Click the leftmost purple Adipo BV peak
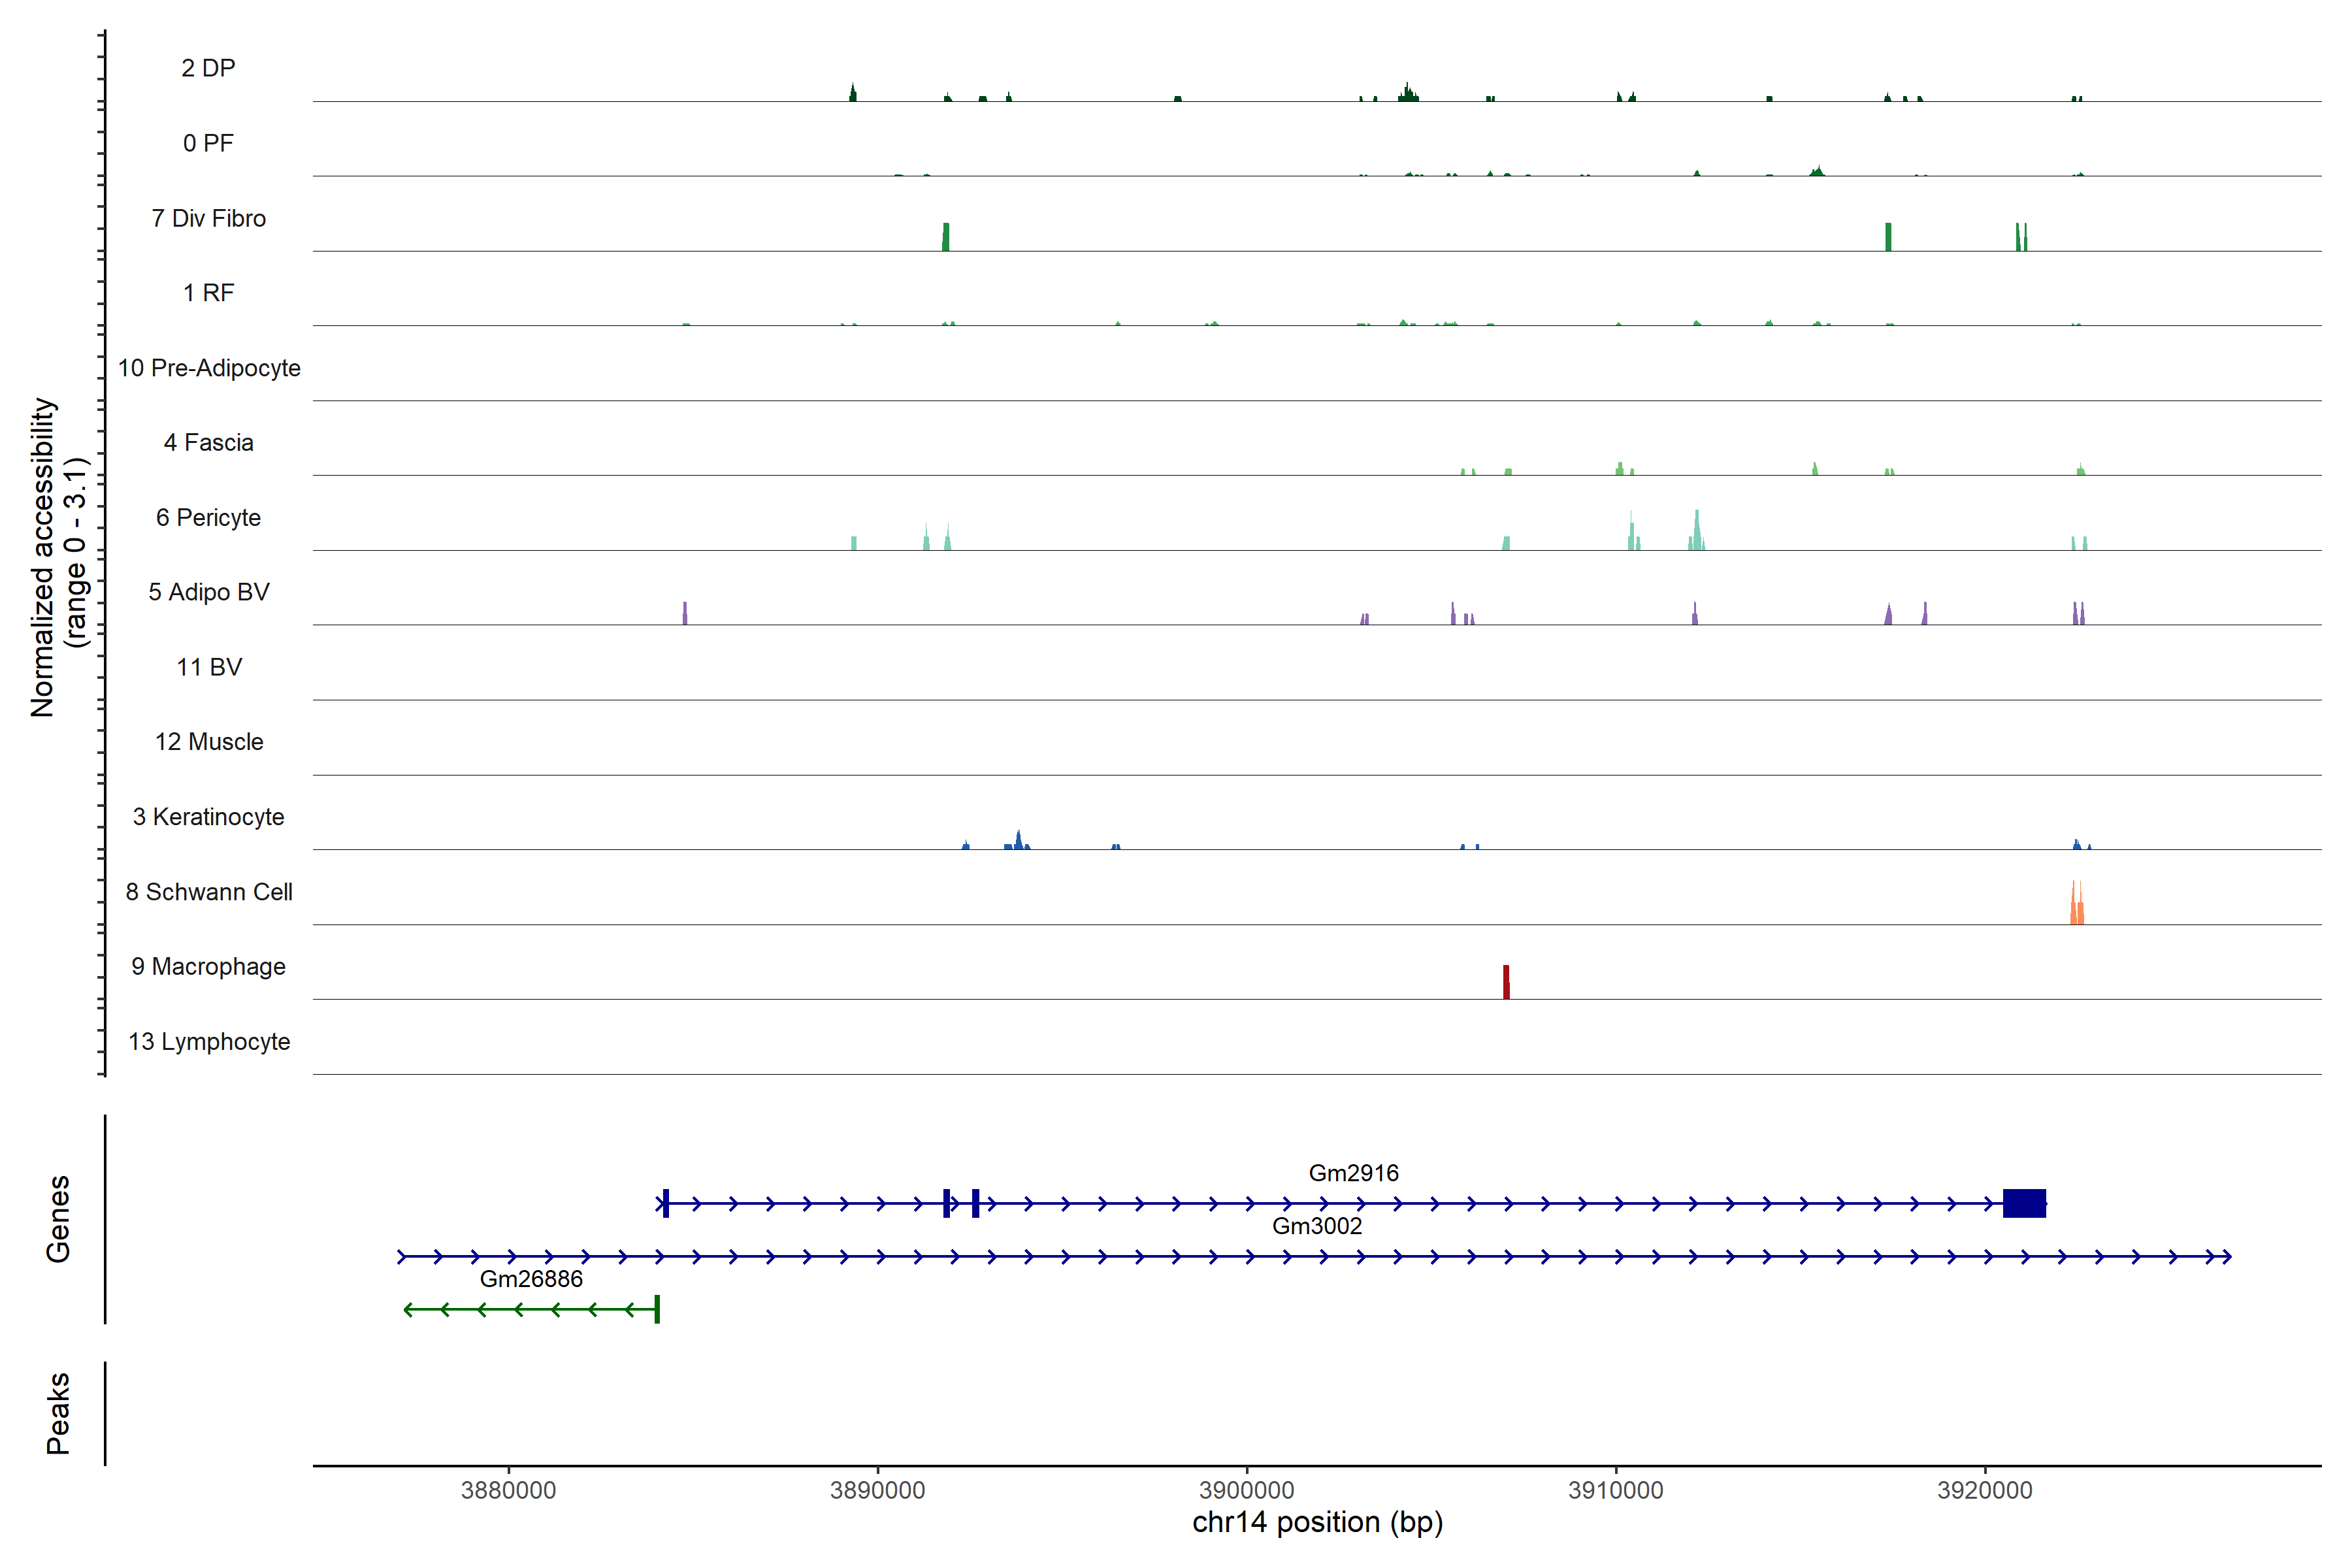Screen dimensions: 2352x1568 tap(685, 614)
